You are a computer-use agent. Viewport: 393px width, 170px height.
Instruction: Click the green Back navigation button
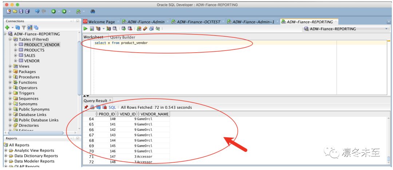pos(53,11)
